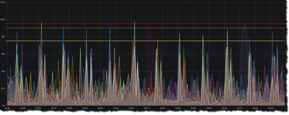289x115 pixels.
Task: Select the 04:20 time axis label
Action: [162, 108]
